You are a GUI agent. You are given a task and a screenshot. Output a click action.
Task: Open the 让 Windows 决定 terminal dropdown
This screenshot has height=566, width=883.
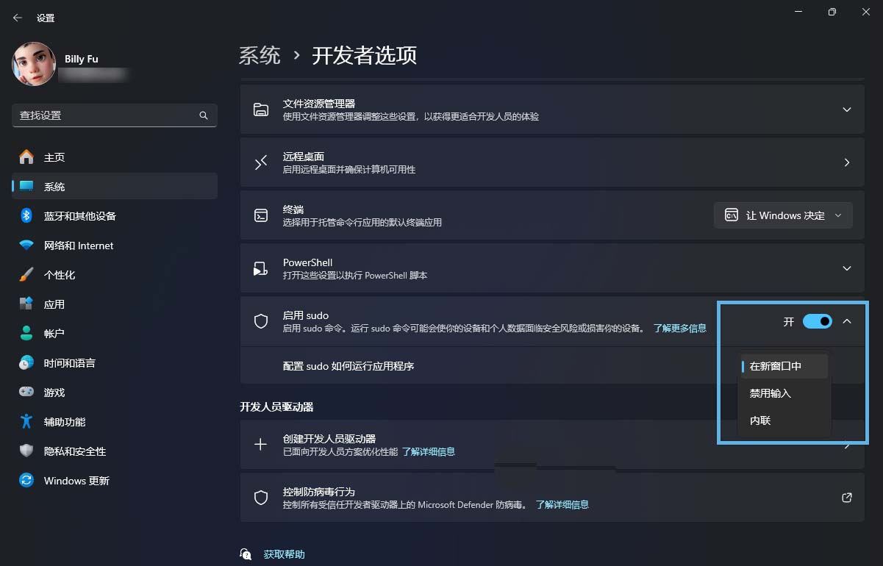point(782,215)
